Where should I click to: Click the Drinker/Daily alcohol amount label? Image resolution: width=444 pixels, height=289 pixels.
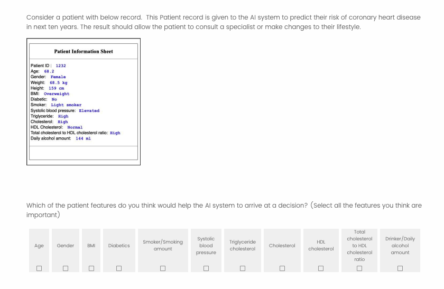point(400,246)
